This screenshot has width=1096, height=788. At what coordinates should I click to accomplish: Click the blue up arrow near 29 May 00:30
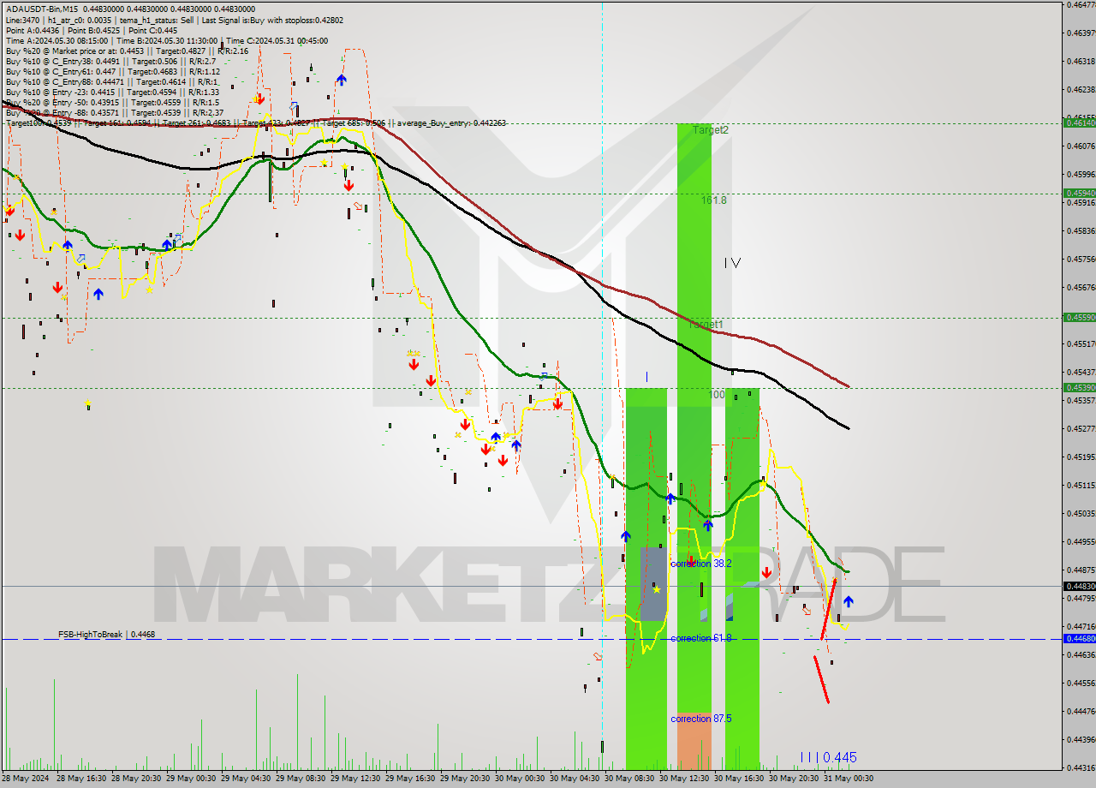(167, 244)
